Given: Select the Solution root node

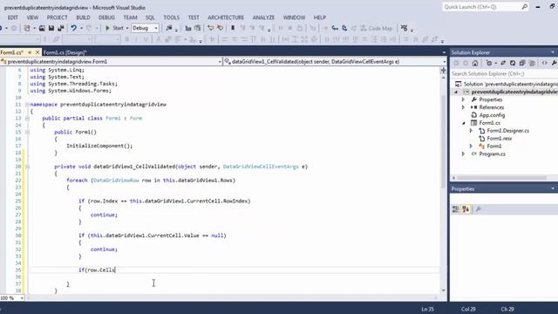Looking at the screenshot, I should (510, 84).
